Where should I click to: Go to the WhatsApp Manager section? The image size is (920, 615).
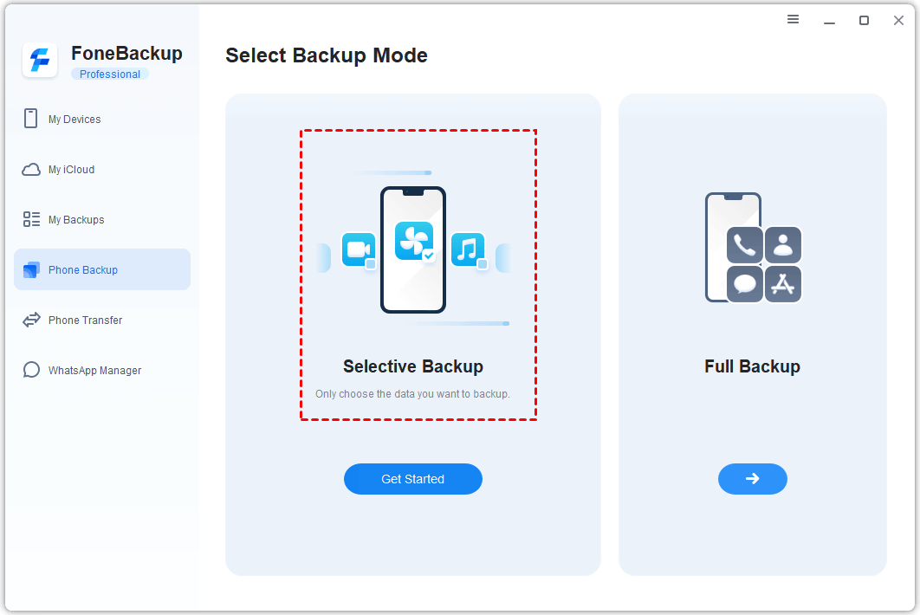tap(94, 370)
